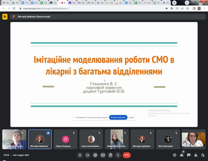Mute the microphone in the call bar
This screenshot has width=208, height=161.
click(x=80, y=155)
